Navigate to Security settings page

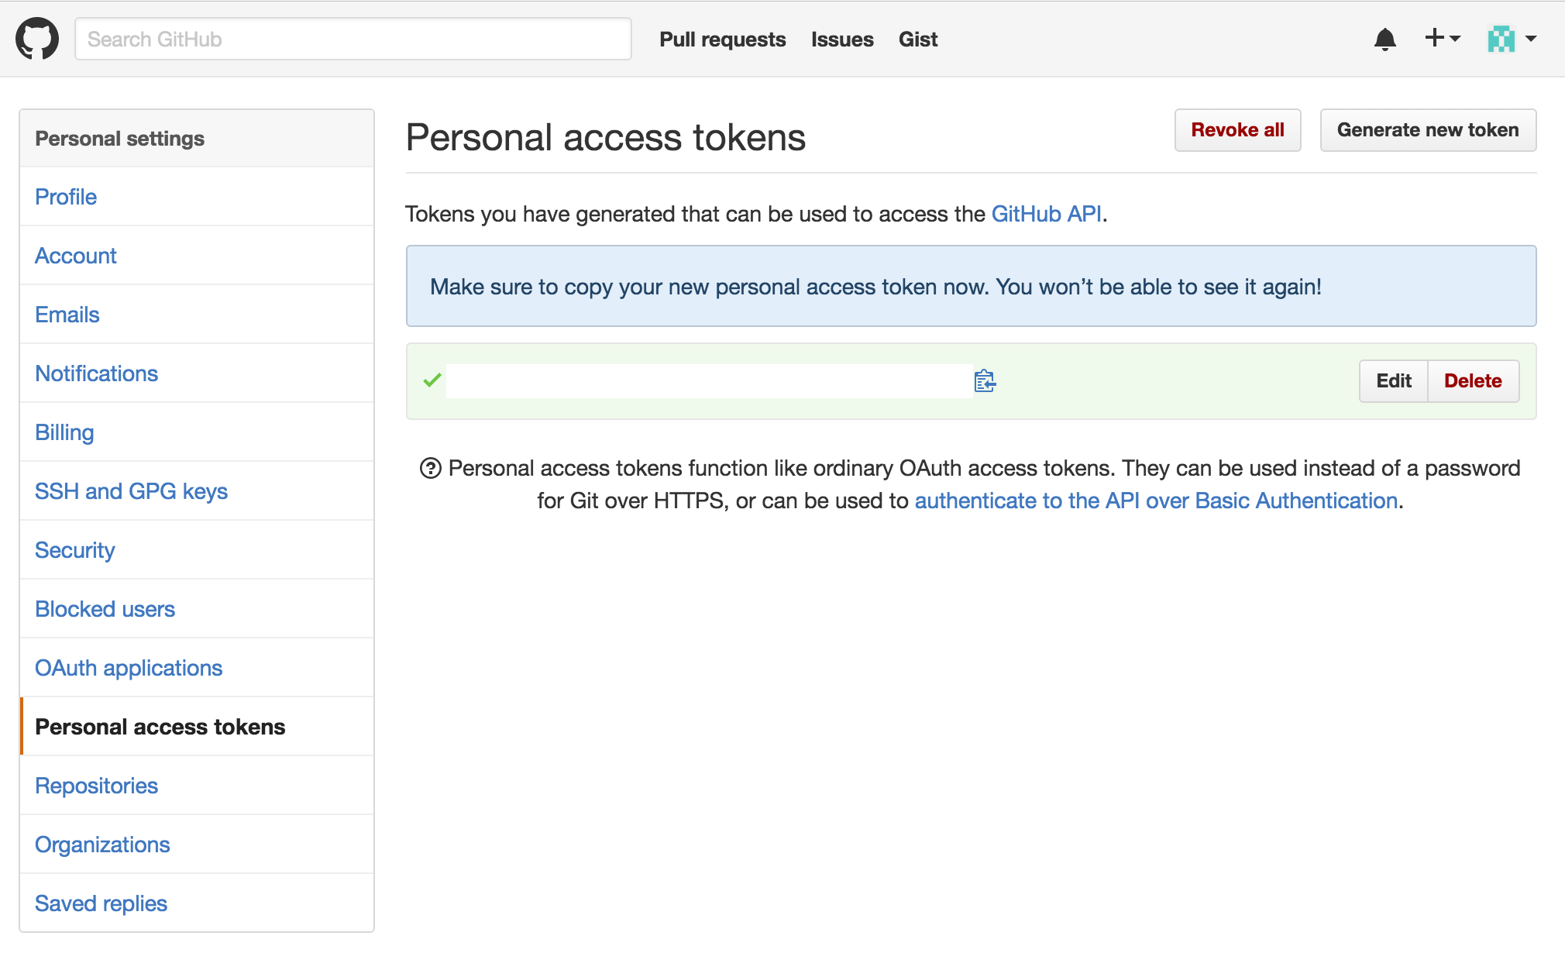point(74,550)
